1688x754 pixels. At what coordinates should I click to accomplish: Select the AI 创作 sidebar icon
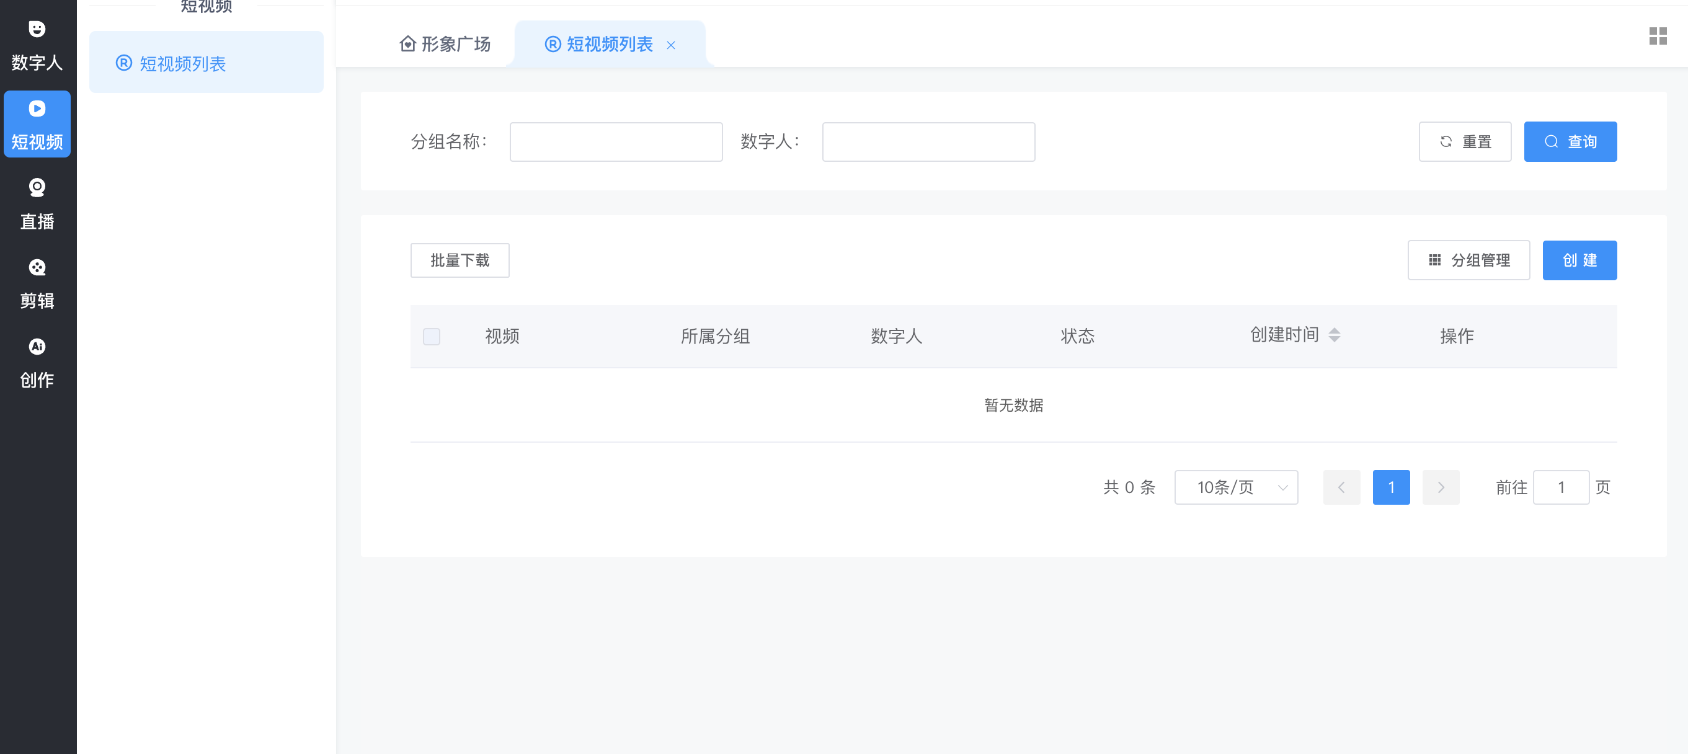coord(37,347)
